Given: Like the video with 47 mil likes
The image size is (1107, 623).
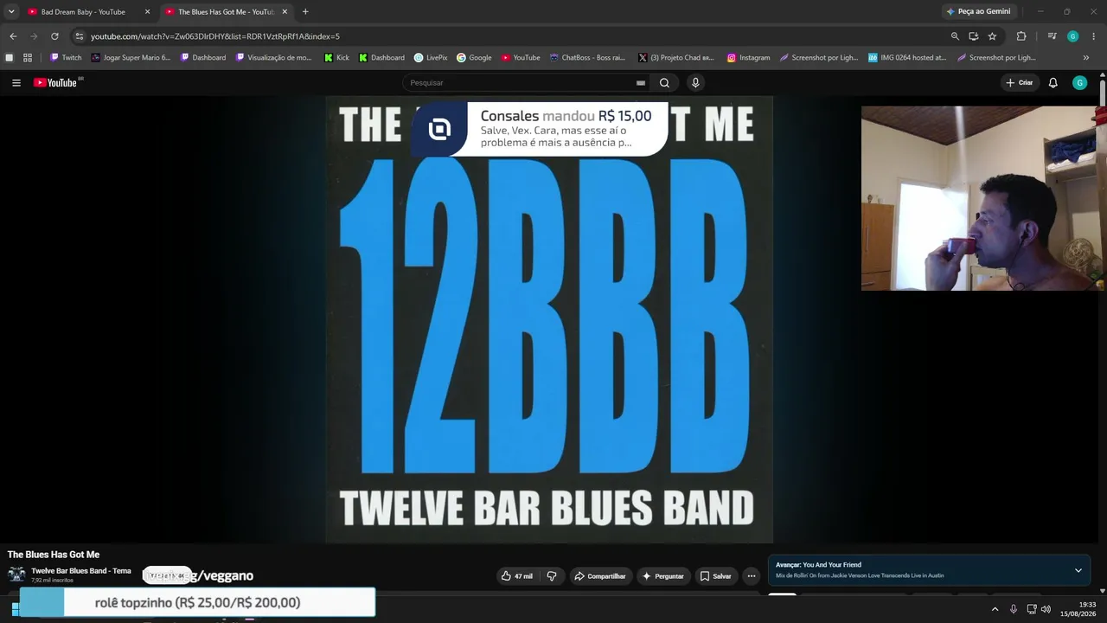Looking at the screenshot, I should pyautogui.click(x=517, y=576).
